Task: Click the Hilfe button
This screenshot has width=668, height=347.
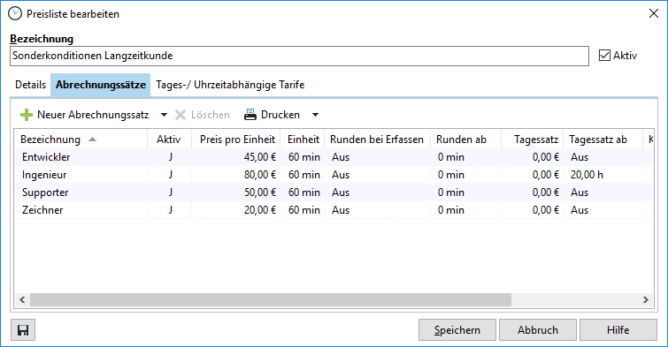Action: [x=618, y=330]
